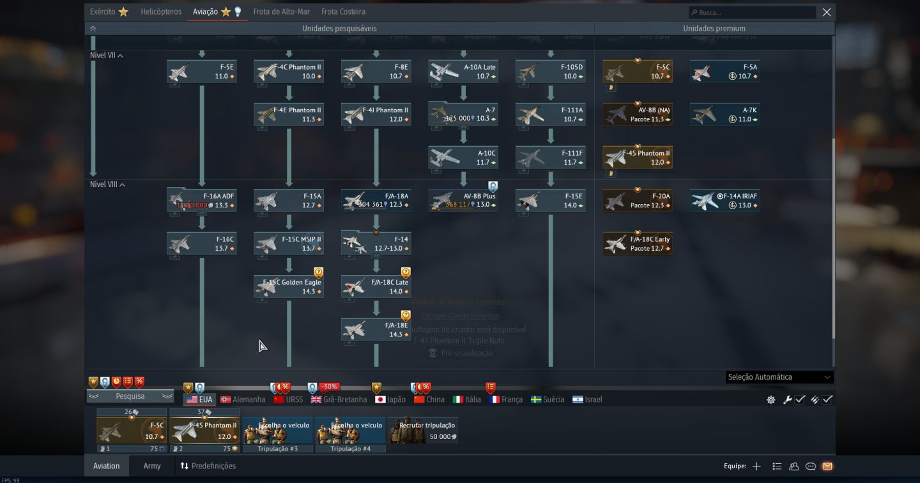Click question badge on F-15C Golden Eagle
Image resolution: width=920 pixels, height=483 pixels.
[318, 272]
